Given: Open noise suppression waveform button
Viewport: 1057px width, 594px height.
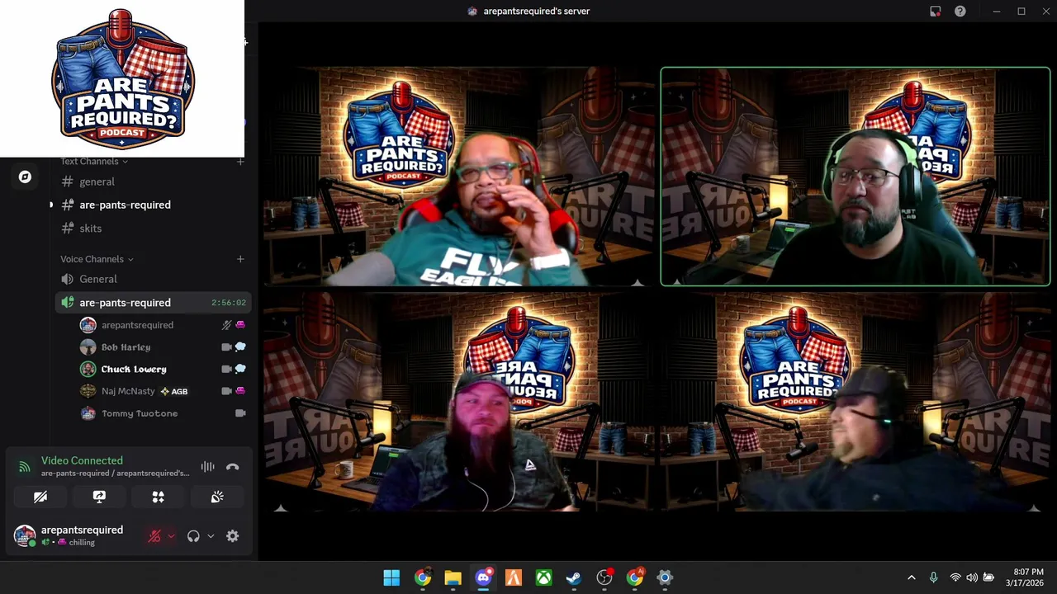Looking at the screenshot, I should click(207, 467).
